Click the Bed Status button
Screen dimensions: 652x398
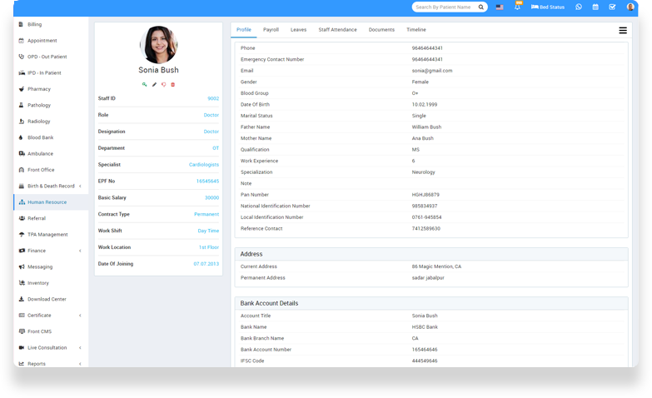click(548, 7)
